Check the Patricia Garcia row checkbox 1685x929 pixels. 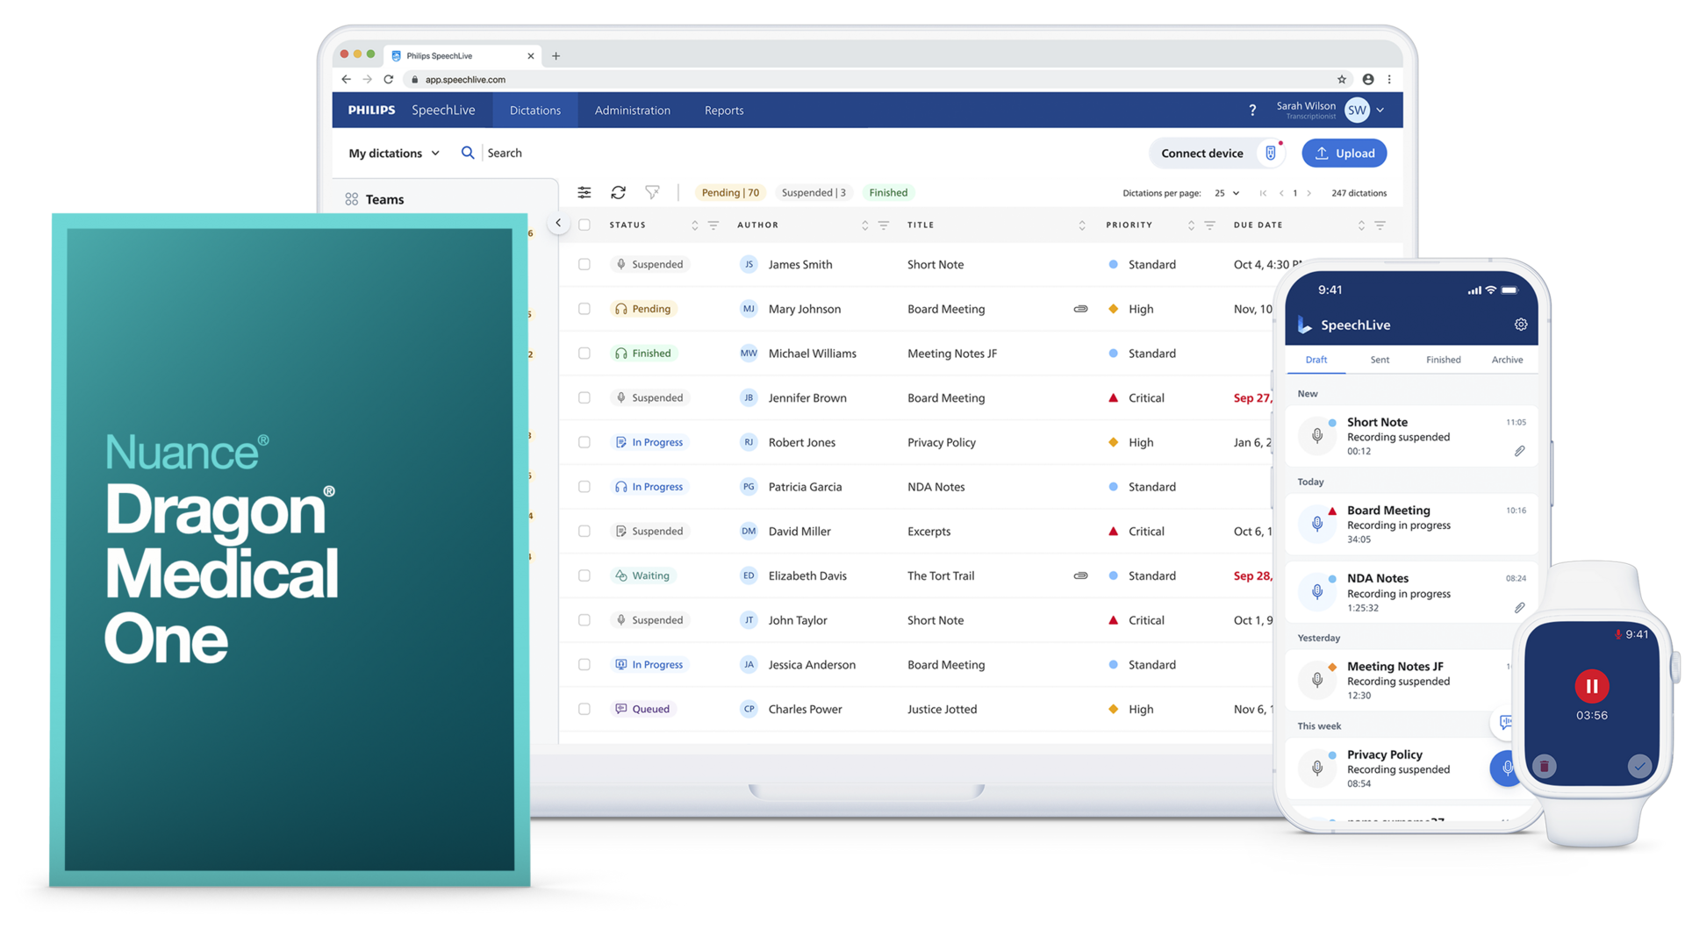[584, 487]
